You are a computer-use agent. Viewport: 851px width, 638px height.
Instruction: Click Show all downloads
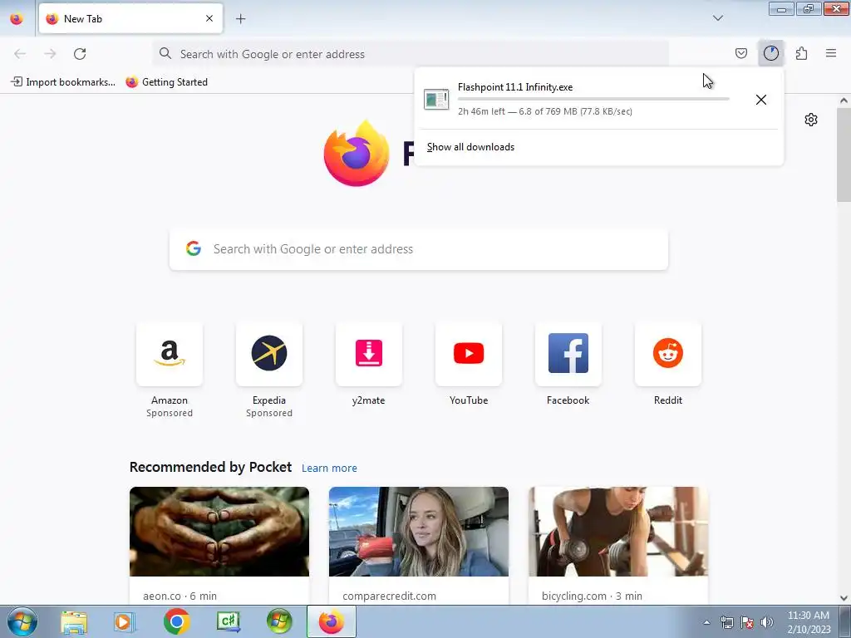pos(470,147)
